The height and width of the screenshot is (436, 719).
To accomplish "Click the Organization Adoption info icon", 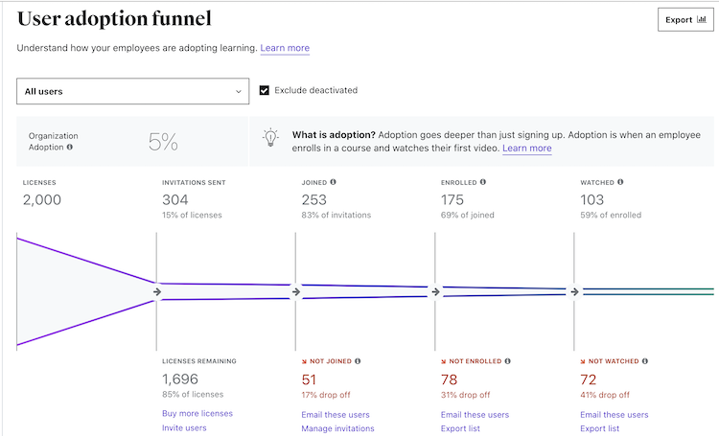I will (x=70, y=148).
